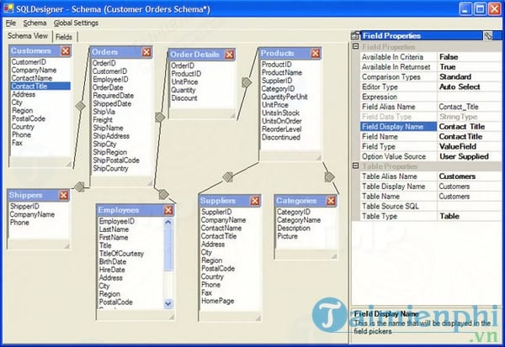505x347 pixels.
Task: Click the Employees list scroll-up arrow
Action: (167, 222)
